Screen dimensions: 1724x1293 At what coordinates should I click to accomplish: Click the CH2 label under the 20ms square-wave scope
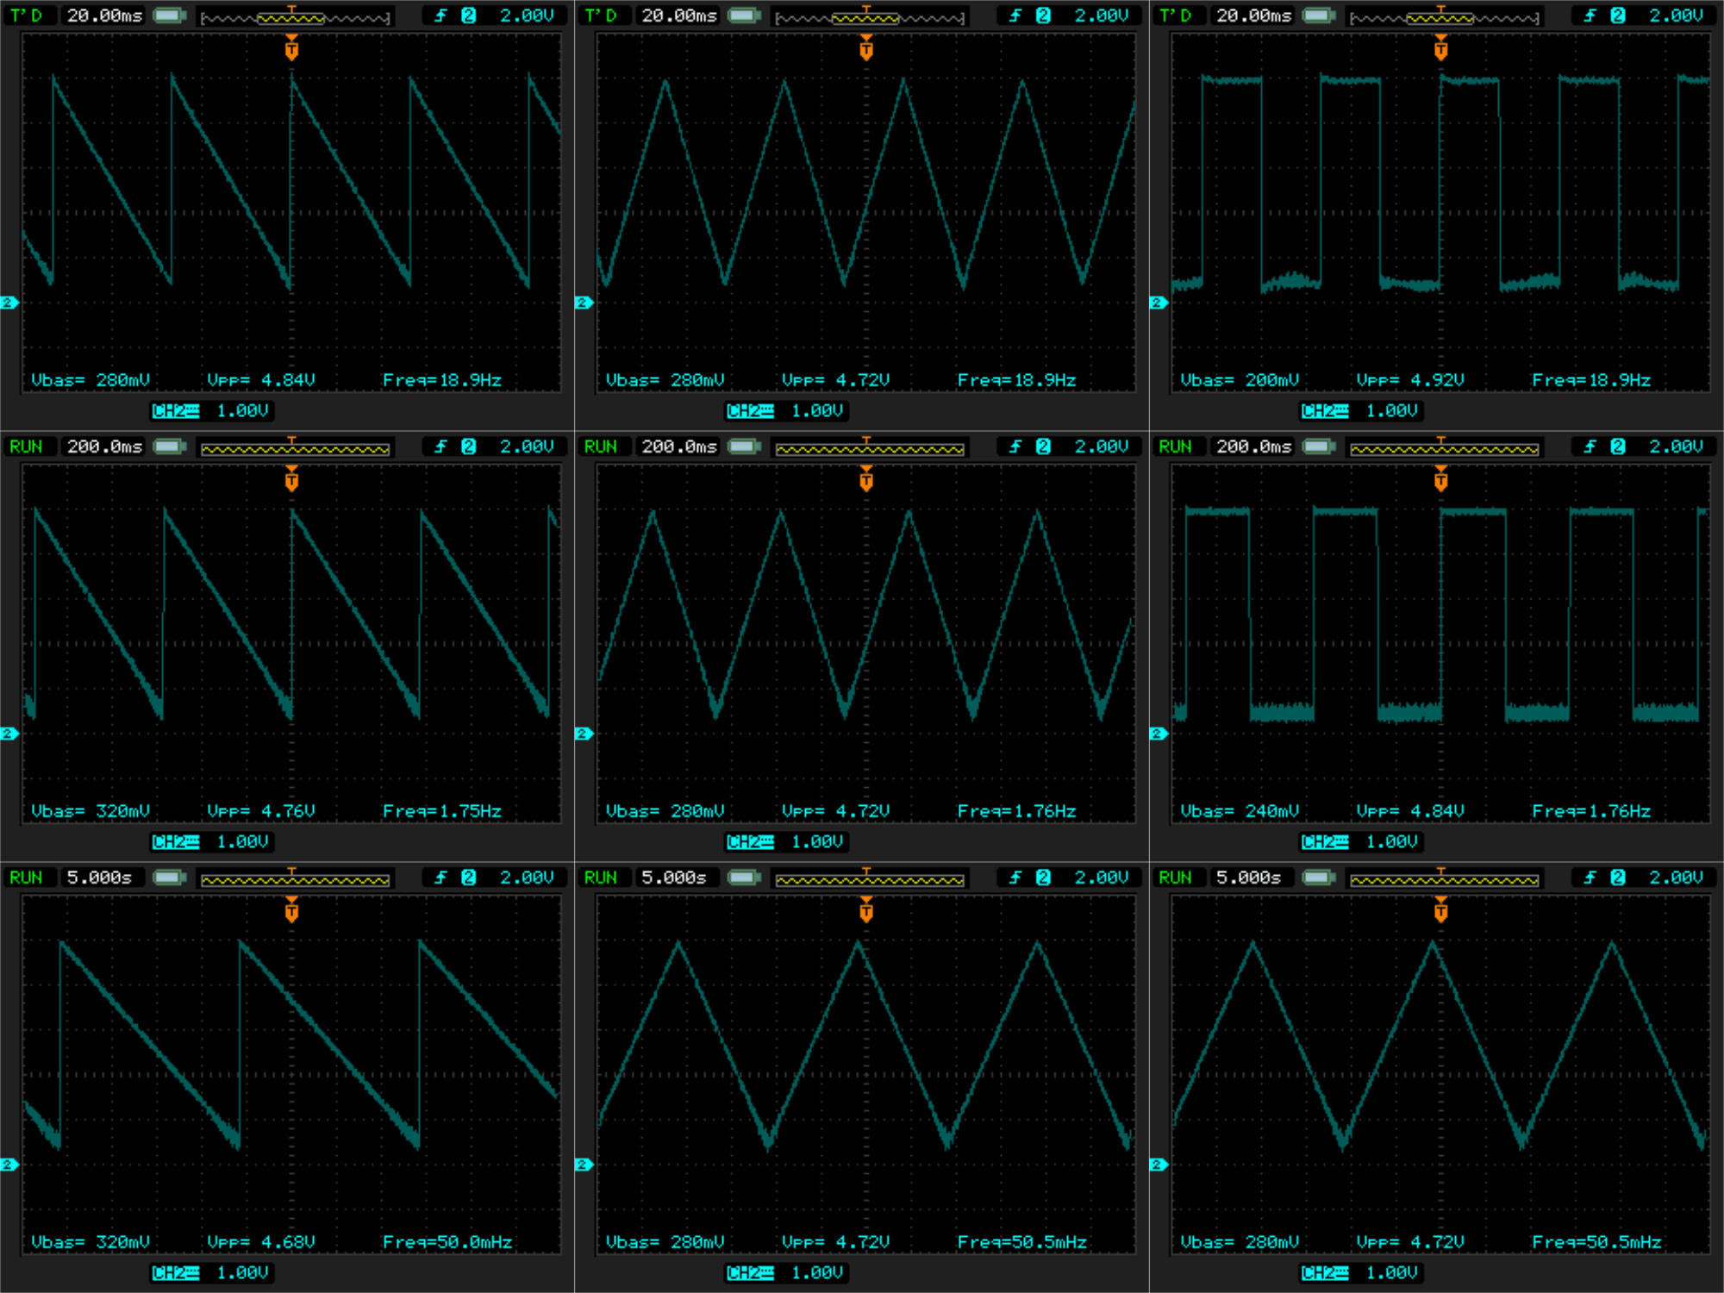coord(1325,411)
